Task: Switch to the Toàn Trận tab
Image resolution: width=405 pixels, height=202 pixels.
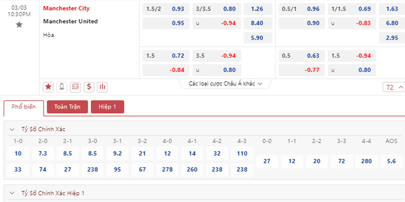Action: tap(67, 107)
